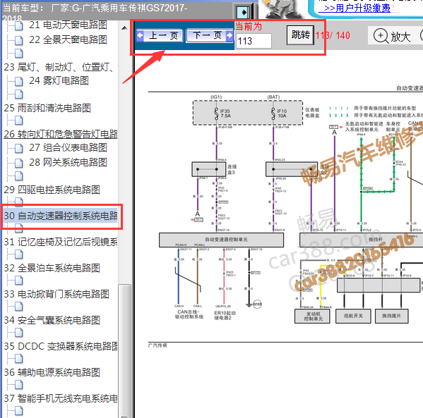Select 30 自动变速器控制系统电路 entry
Image resolution: width=423 pixels, height=418 pixels.
click(x=61, y=216)
